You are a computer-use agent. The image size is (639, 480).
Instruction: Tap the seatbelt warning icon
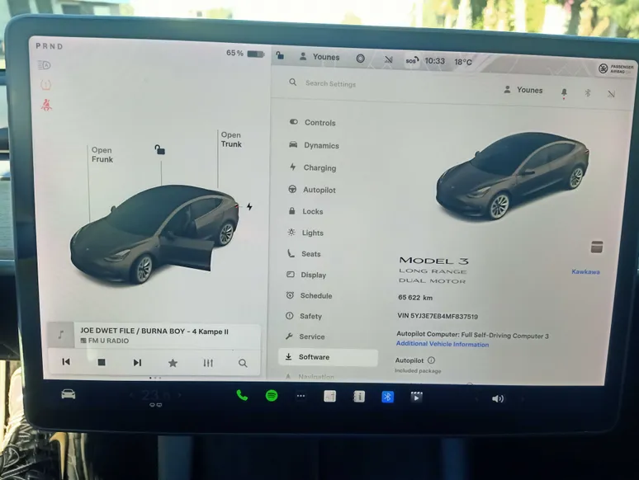point(46,105)
